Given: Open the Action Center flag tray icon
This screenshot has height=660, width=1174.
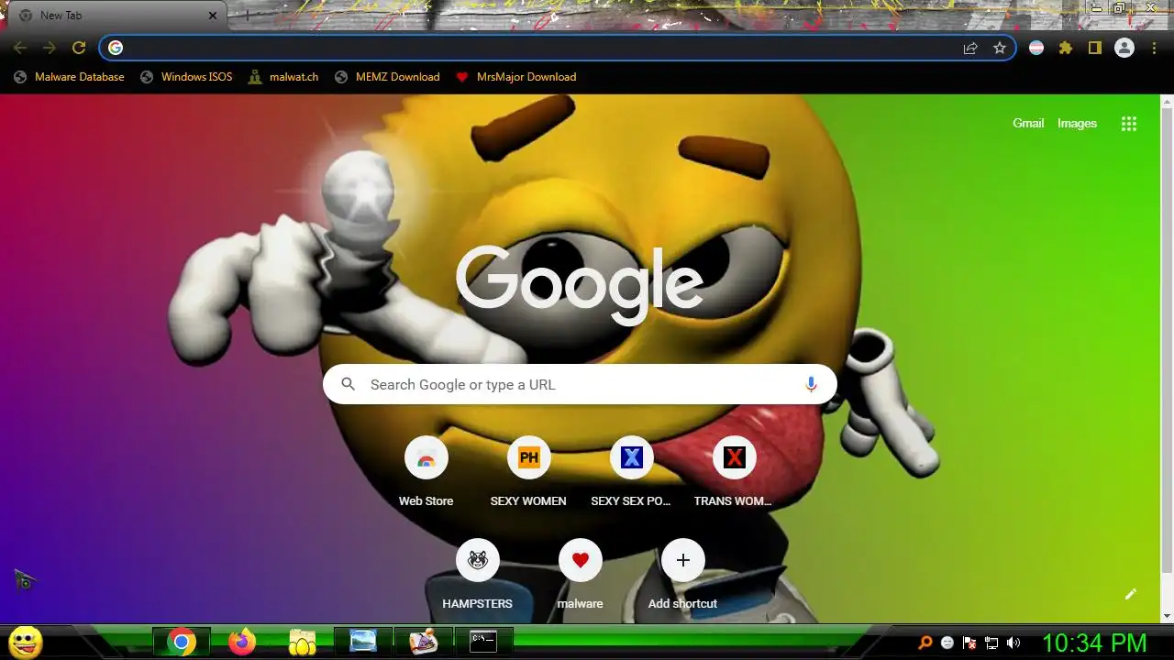Looking at the screenshot, I should (969, 643).
